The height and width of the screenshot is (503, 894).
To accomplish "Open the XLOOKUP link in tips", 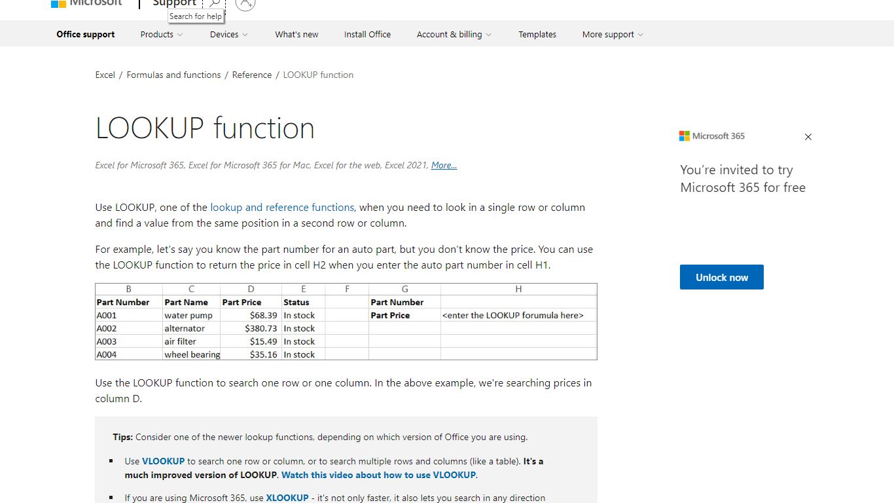I will point(287,498).
